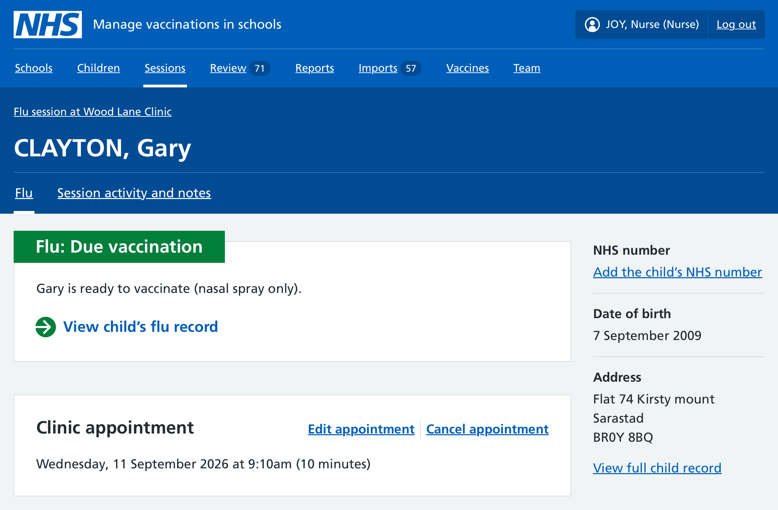This screenshot has height=510, width=778.
Task: Open Imports with 57 items
Action: coord(390,68)
